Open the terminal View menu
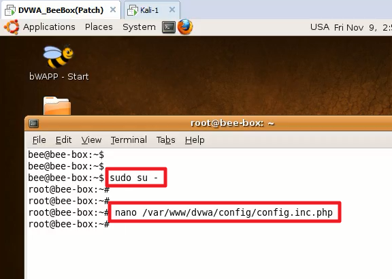The image size is (392, 279). (x=91, y=139)
